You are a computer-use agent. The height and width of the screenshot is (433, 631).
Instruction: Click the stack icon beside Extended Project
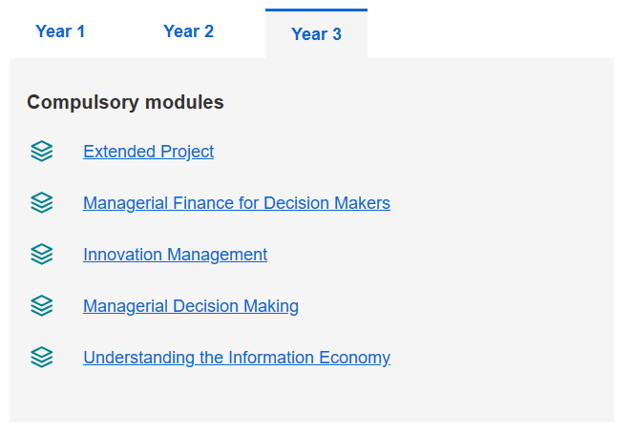coord(42,152)
